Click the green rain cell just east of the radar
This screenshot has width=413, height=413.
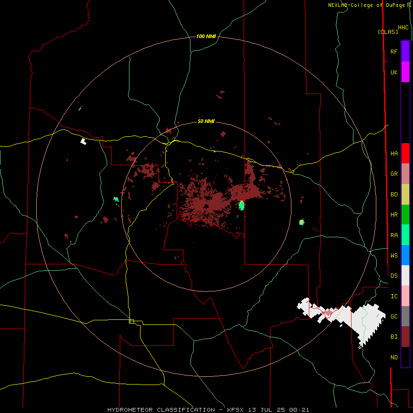(x=241, y=206)
